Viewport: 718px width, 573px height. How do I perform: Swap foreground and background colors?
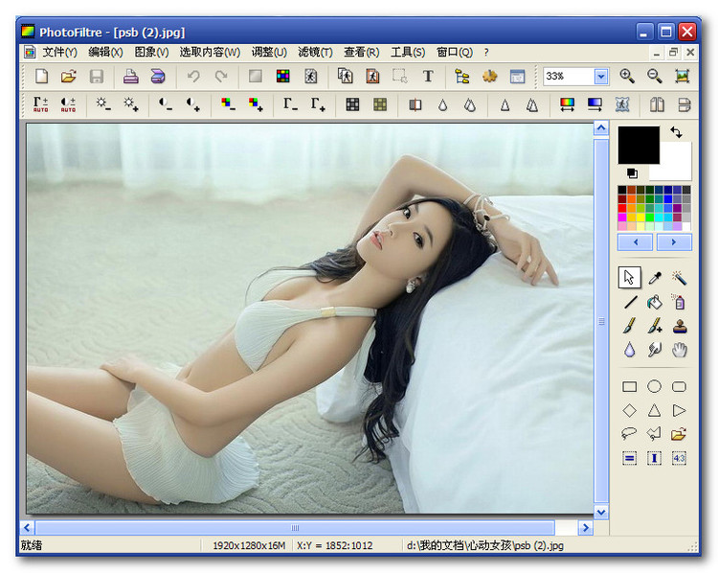point(677,132)
